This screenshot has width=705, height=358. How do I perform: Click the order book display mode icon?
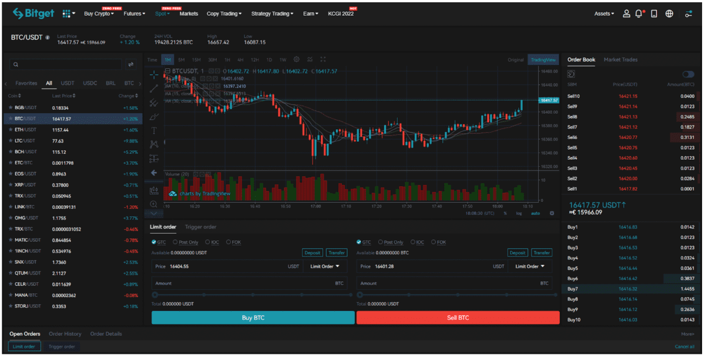pyautogui.click(x=570, y=75)
